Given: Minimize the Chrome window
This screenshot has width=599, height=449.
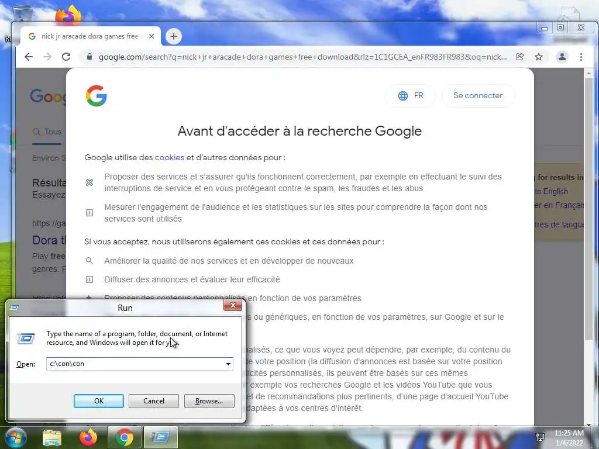Looking at the screenshot, I should pyautogui.click(x=545, y=28).
